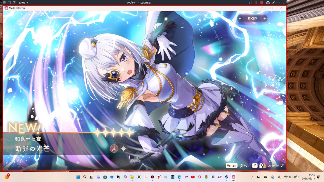Open Windows Search from the taskbar

pos(85,177)
